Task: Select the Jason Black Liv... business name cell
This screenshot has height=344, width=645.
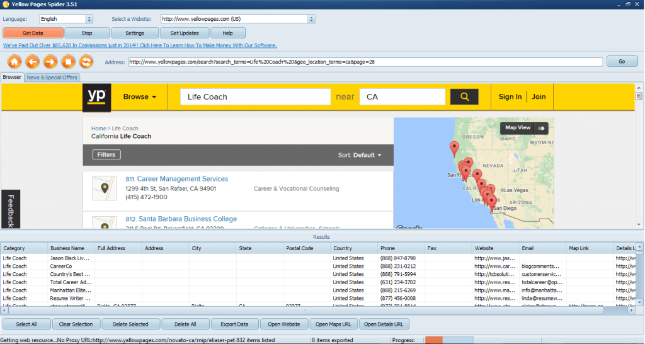Action: [x=70, y=258]
